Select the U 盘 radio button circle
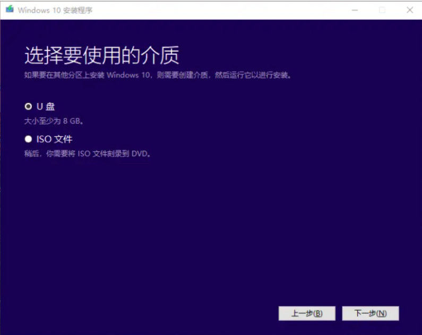 click(x=29, y=107)
